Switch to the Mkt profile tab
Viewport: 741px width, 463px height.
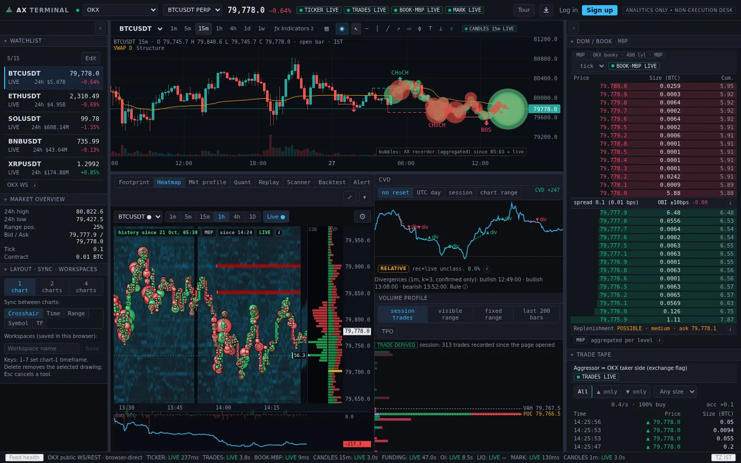point(207,182)
